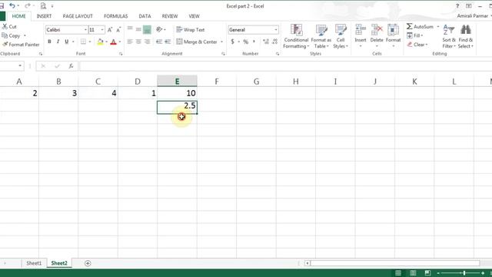Open the PAGE LAYOUT ribbon tab
Screen dimensions: 492x277
78,16
